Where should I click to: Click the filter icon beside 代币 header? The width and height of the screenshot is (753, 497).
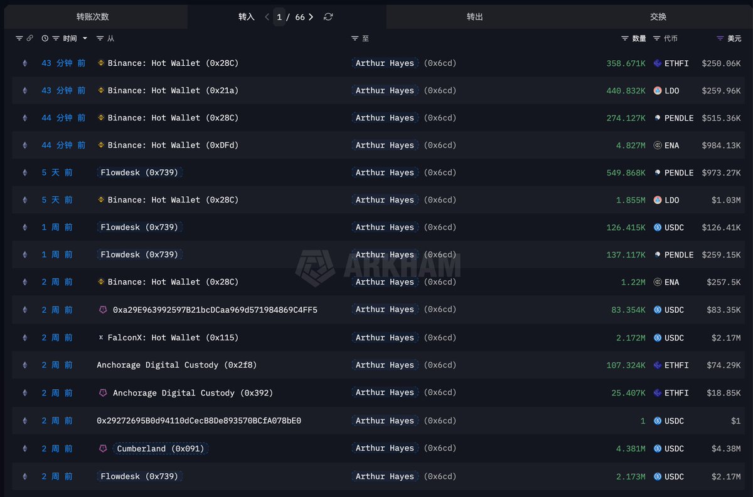[x=657, y=39]
